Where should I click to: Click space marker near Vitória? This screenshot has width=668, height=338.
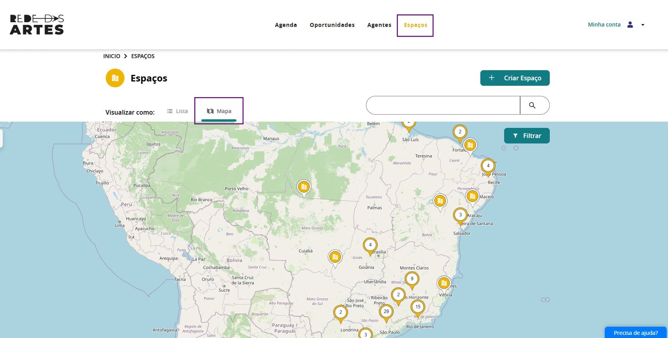pyautogui.click(x=444, y=283)
